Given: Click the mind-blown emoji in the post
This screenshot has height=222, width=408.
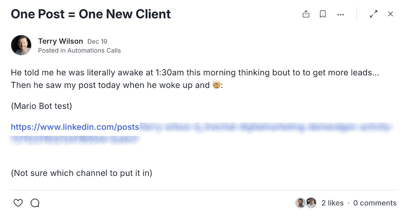Looking at the screenshot, I should (x=216, y=85).
